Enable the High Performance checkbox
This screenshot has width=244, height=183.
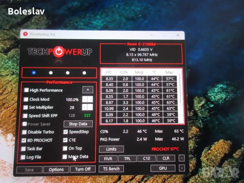click(26, 90)
